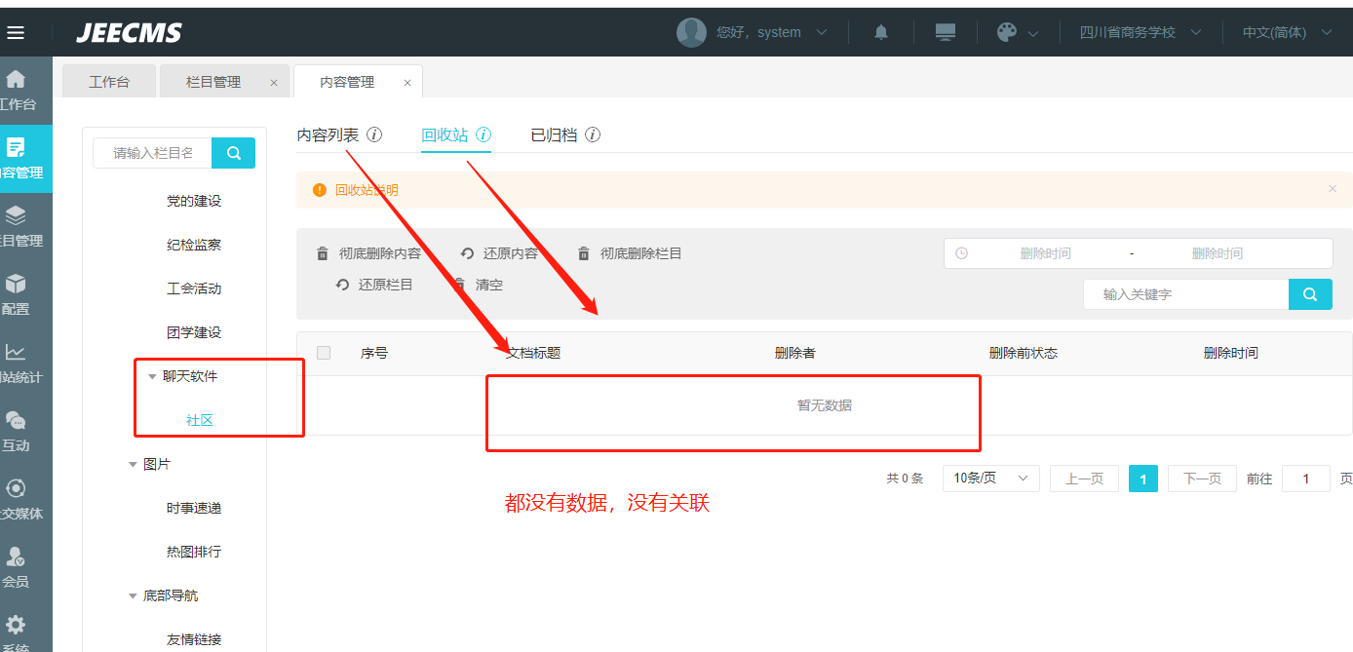Click 彻底删除内容 button
The image size is (1353, 652).
368,253
